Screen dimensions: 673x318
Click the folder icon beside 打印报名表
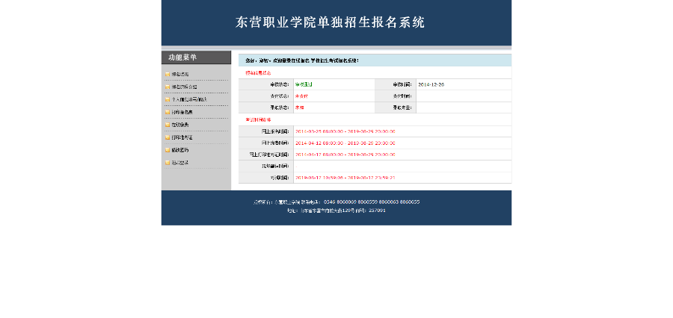click(168, 112)
